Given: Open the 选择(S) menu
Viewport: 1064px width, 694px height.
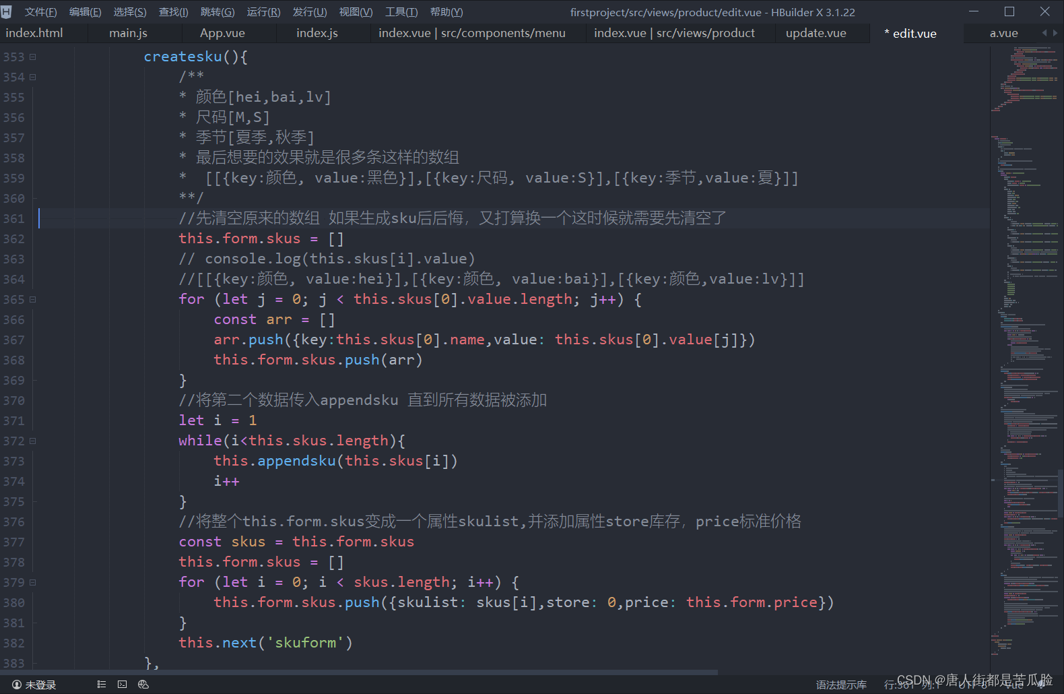Looking at the screenshot, I should pyautogui.click(x=130, y=12).
